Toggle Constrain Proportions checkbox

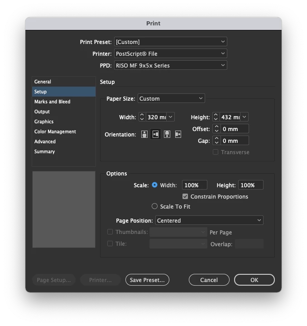(185, 196)
